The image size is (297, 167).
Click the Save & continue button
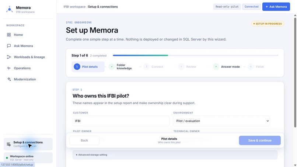(260, 140)
